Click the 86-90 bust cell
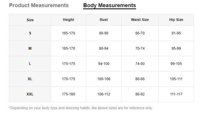 [104, 33]
